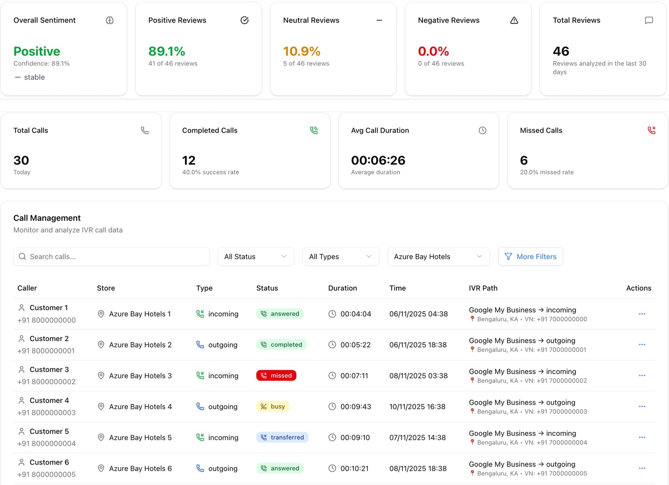The height and width of the screenshot is (485, 669).
Task: Toggle the missed status badge on Customer 3
Action: tap(276, 375)
